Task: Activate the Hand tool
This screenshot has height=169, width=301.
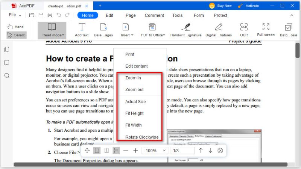Action: point(15,27)
